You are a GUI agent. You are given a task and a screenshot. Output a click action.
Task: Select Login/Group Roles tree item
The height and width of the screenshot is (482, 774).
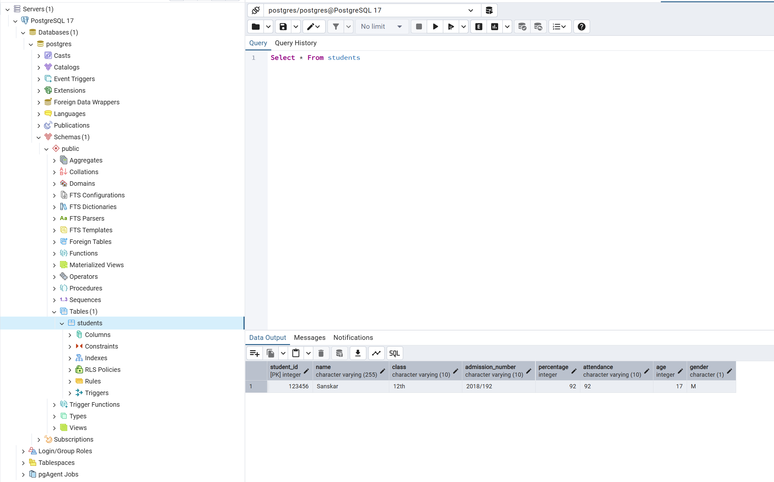[65, 451]
